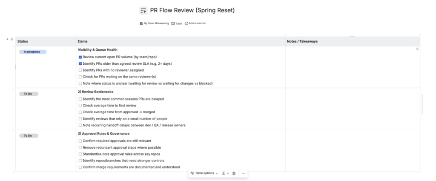The image size is (436, 181).
Task: Tick 'Check average time to first review'
Action: pos(80,105)
